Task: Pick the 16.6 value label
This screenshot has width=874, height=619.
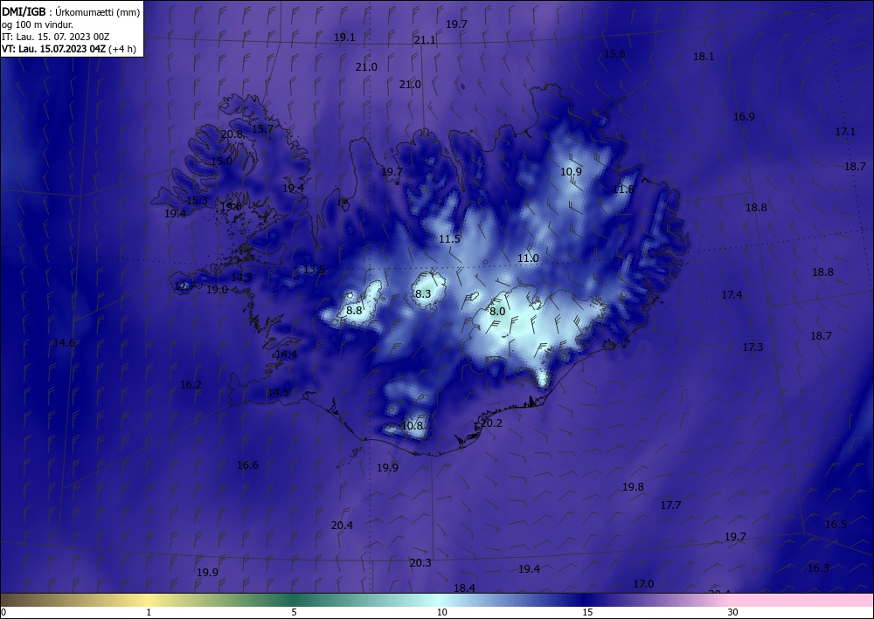Action: pyautogui.click(x=247, y=465)
